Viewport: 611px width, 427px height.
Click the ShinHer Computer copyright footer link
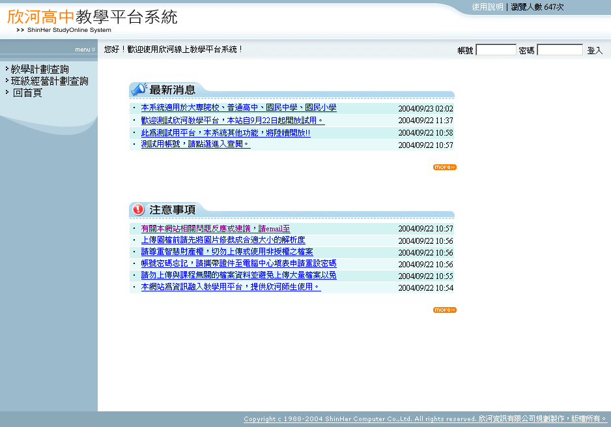(x=425, y=419)
